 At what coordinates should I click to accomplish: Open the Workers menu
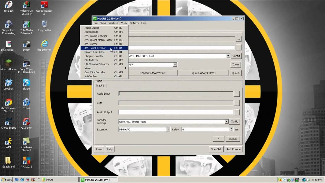point(113,23)
